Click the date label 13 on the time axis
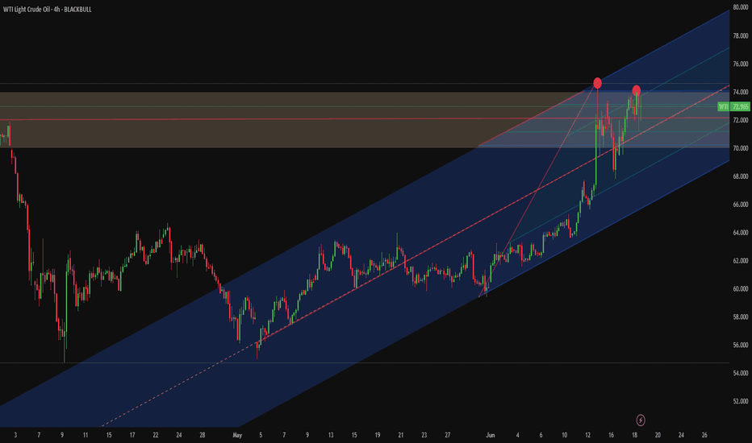752x443 pixels. tap(331, 435)
